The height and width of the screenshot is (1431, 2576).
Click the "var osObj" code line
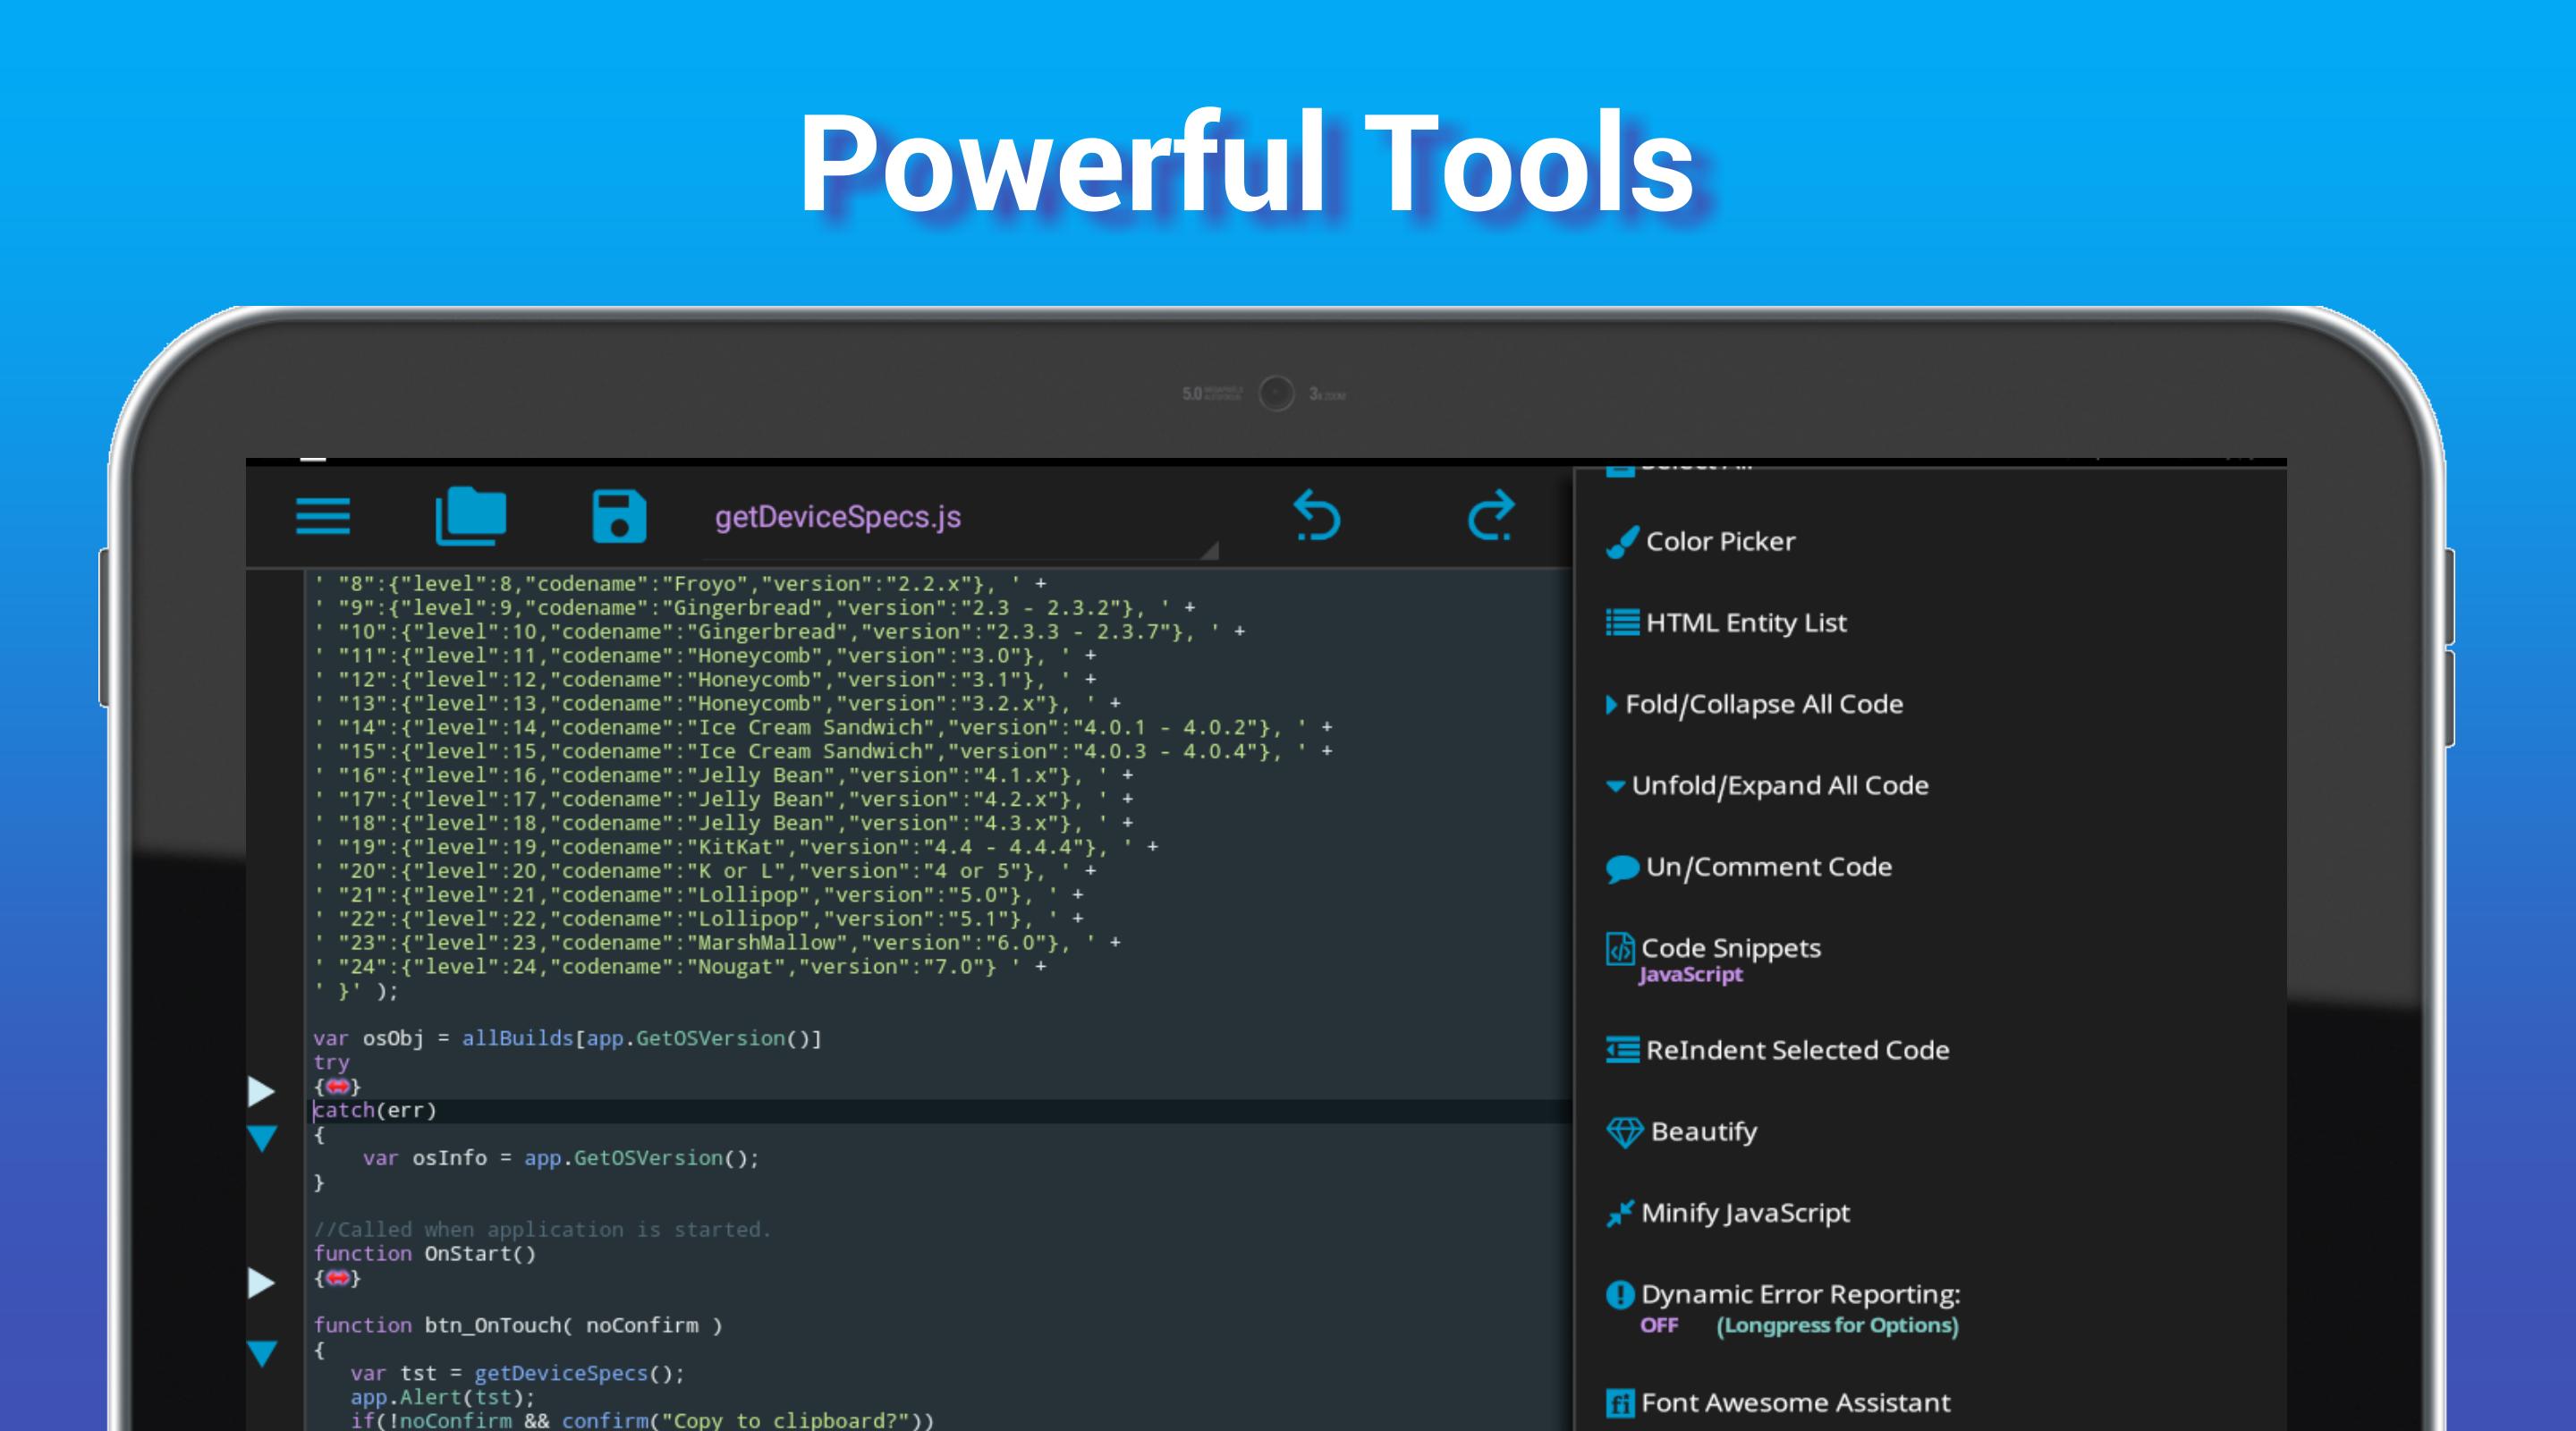coord(567,1038)
